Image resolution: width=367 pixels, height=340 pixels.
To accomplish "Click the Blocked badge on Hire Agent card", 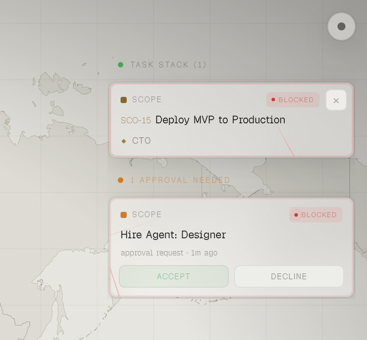I will (316, 214).
